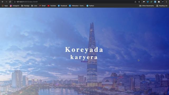169x95 pixels.
Task: Open the Ydirection bookmark
Action: (77, 6)
